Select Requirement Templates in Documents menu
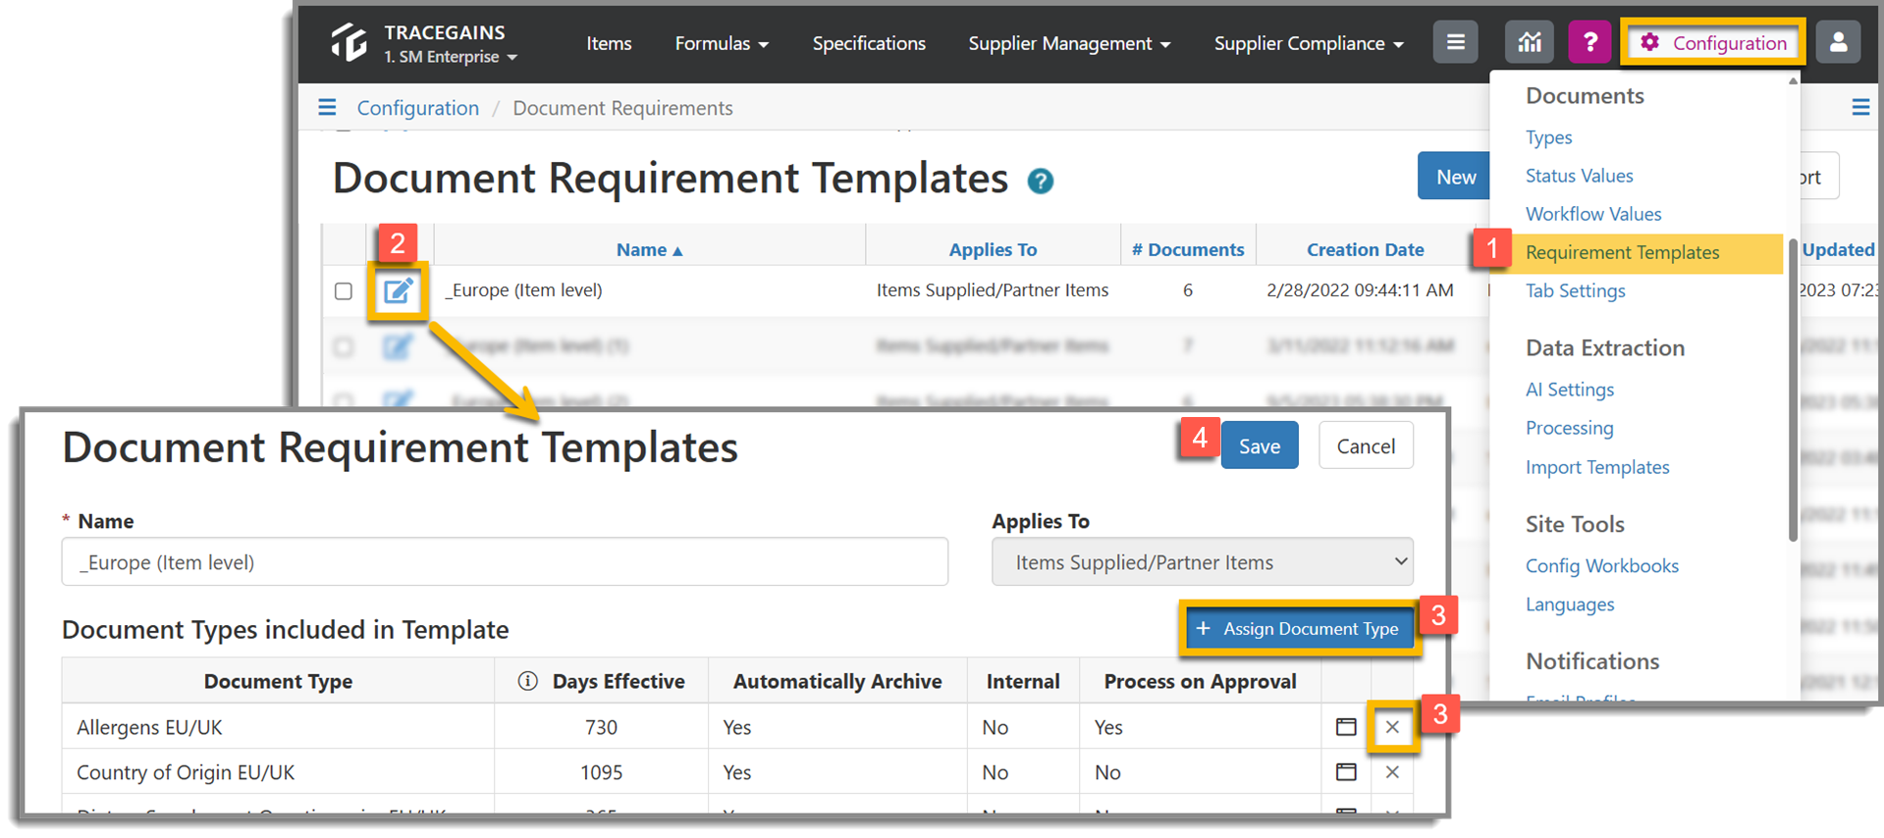The width and height of the screenshot is (1884, 838). pyautogui.click(x=1622, y=252)
